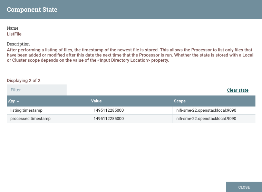
Task: Select the listing.timestamp key cell
Action: click(x=27, y=110)
